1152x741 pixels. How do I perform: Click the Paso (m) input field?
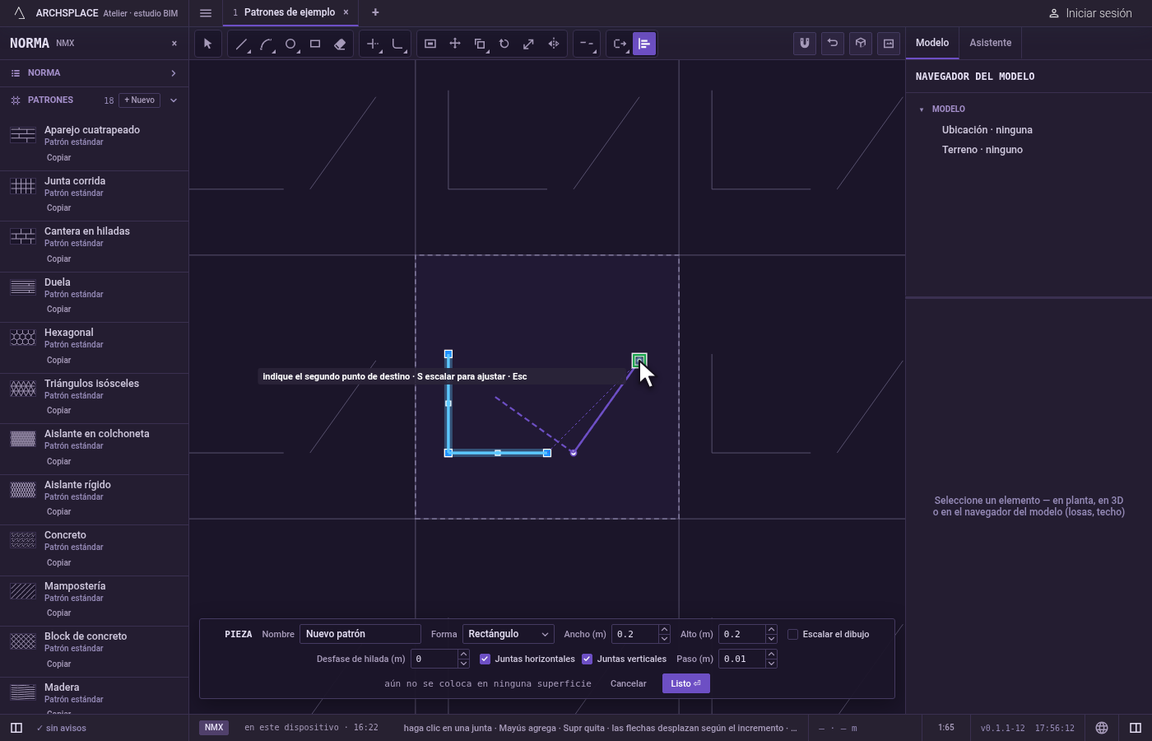741,659
